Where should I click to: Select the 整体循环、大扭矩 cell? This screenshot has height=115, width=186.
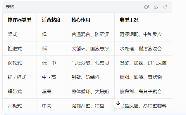click(90, 92)
